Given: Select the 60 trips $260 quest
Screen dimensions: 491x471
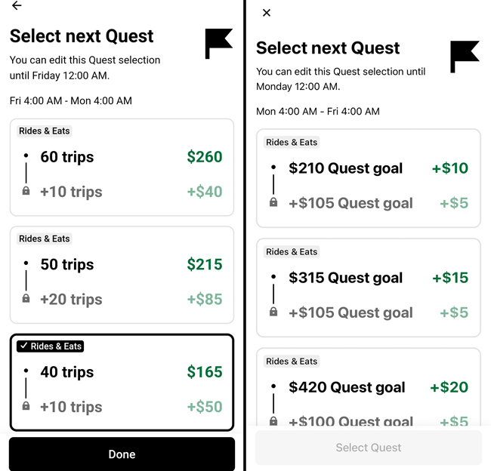Looking at the screenshot, I should click(x=122, y=167).
